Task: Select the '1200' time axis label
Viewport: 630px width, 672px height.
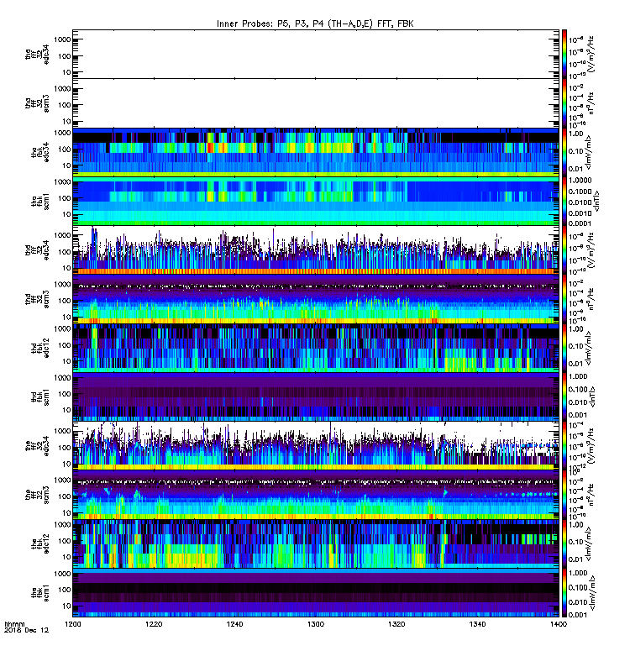Action: (73, 624)
